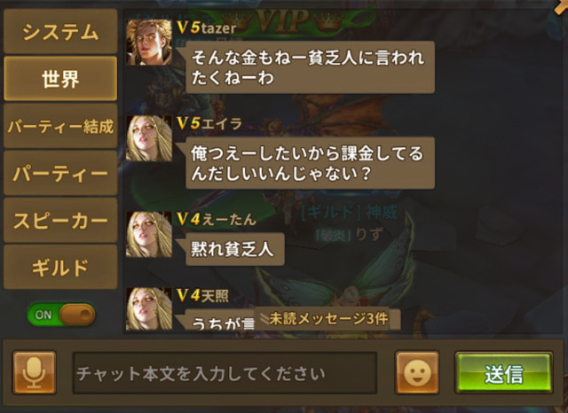
Task: Tap the 黙れ貧乏人 message bubble
Action: click(233, 250)
